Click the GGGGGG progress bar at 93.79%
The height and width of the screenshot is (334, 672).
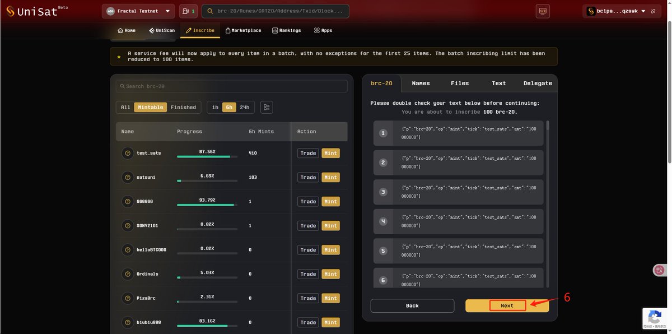[x=207, y=205]
